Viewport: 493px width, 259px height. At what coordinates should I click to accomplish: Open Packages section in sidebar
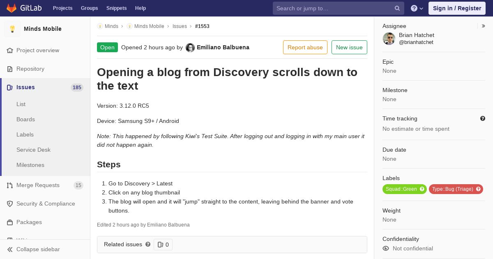[29, 222]
